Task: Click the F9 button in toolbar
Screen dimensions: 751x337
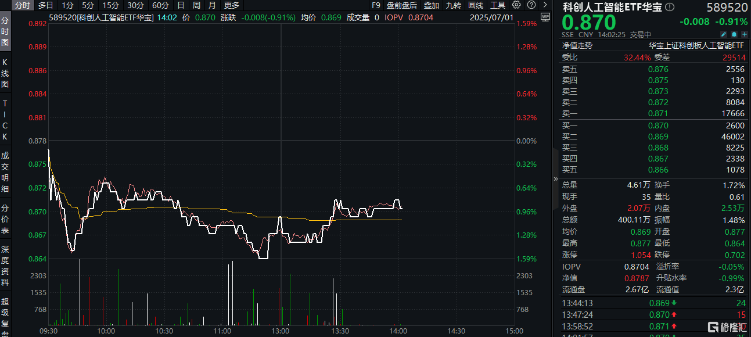Action: click(x=376, y=5)
